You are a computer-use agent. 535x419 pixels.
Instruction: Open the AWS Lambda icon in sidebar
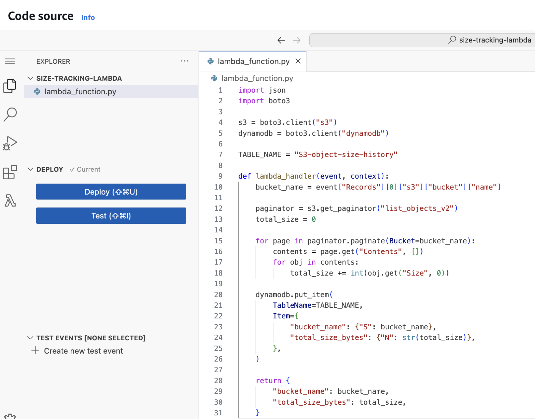pyautogui.click(x=10, y=201)
